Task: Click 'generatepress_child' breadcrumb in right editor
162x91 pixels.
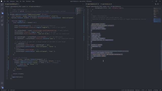Action: (96, 6)
